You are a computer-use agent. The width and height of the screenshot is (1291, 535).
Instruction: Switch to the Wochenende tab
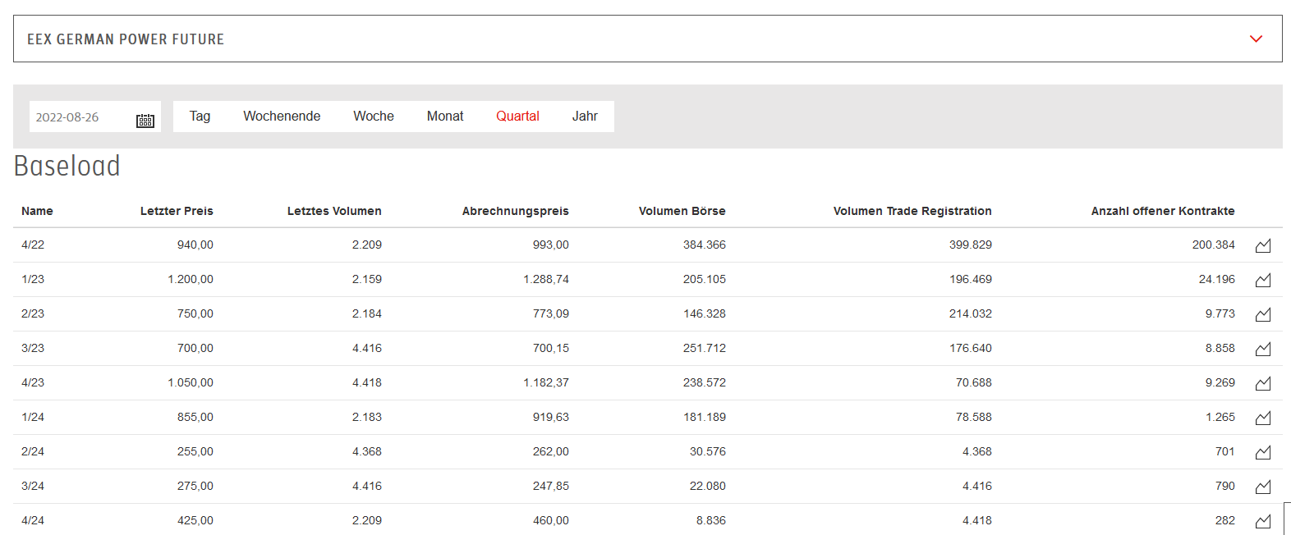tap(282, 117)
